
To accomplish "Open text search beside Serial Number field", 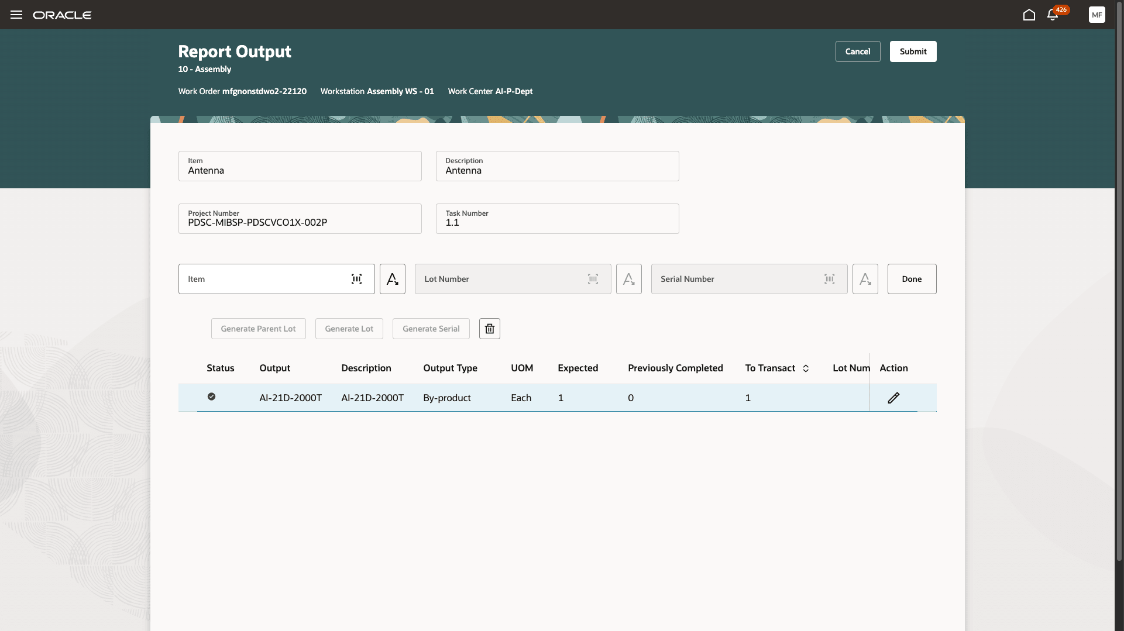I will pyautogui.click(x=865, y=279).
